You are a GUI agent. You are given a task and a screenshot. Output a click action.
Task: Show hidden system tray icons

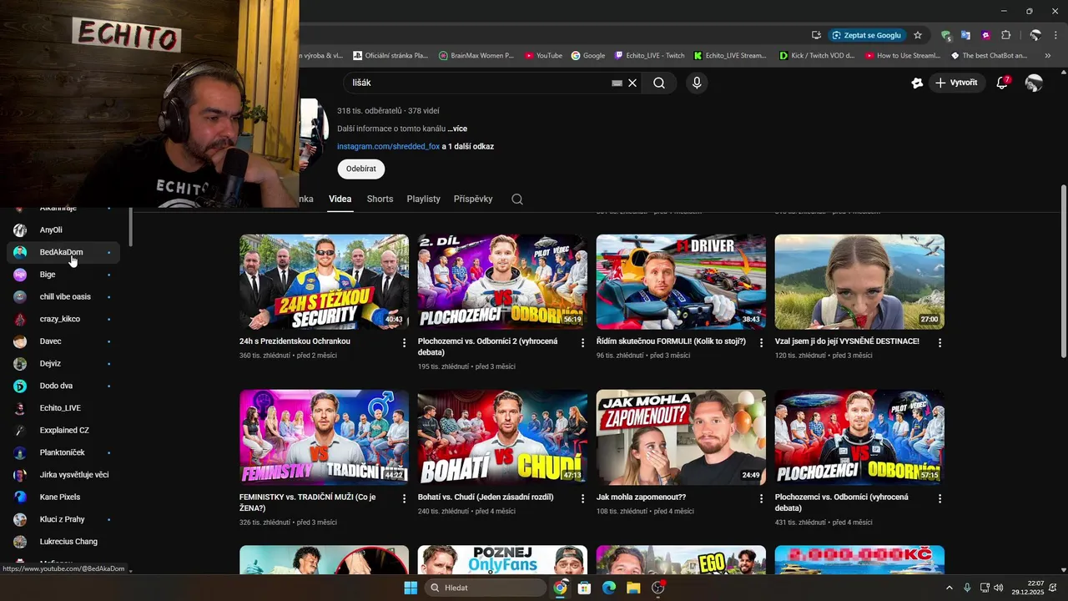click(950, 588)
